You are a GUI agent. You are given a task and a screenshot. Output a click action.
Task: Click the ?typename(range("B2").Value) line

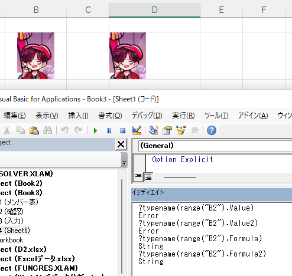point(196,208)
